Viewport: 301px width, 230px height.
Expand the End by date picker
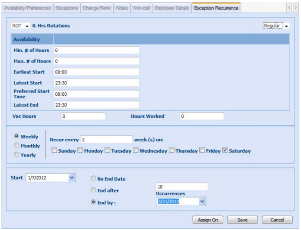point(202,201)
